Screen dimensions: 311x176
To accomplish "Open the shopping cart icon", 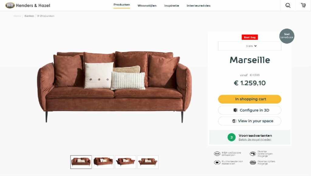I will [303, 5].
